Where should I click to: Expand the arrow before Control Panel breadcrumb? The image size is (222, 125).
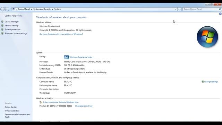coord(16,9)
